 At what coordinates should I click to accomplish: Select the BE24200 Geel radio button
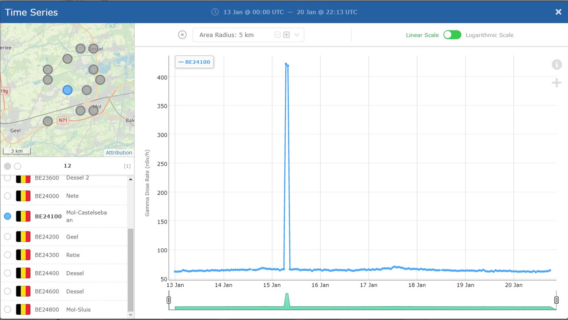click(x=7, y=237)
